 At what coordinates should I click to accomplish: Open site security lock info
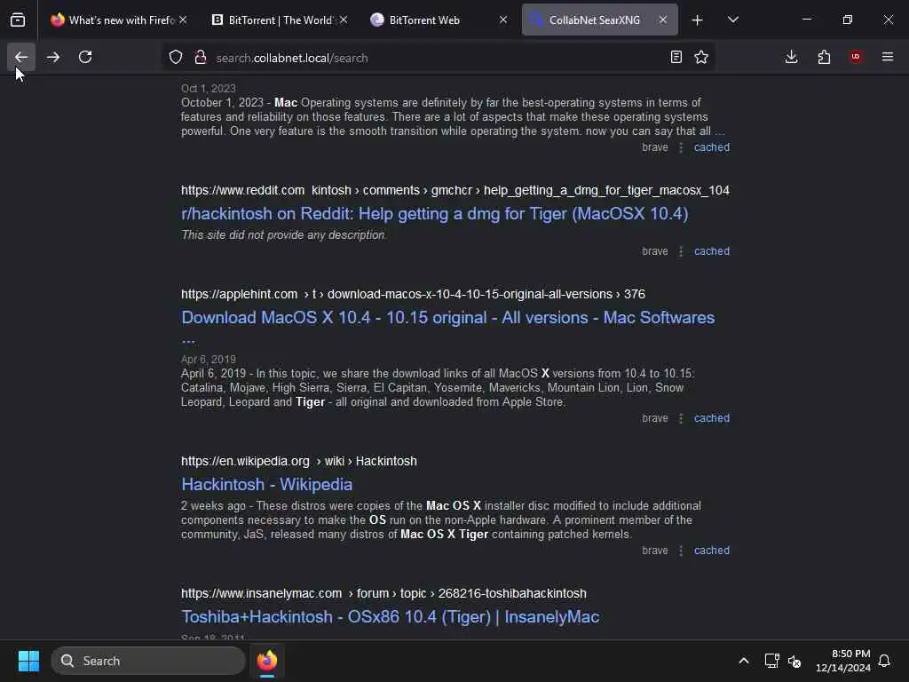point(201,58)
